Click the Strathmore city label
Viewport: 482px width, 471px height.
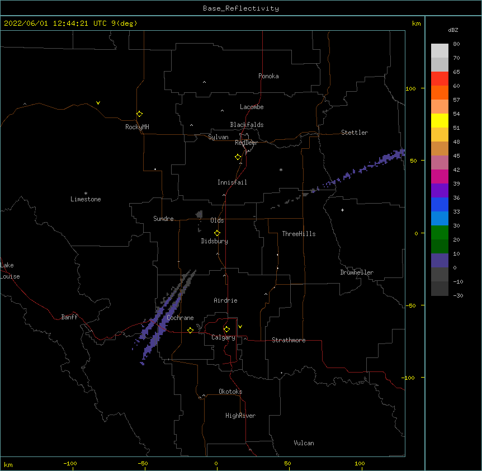289,340
